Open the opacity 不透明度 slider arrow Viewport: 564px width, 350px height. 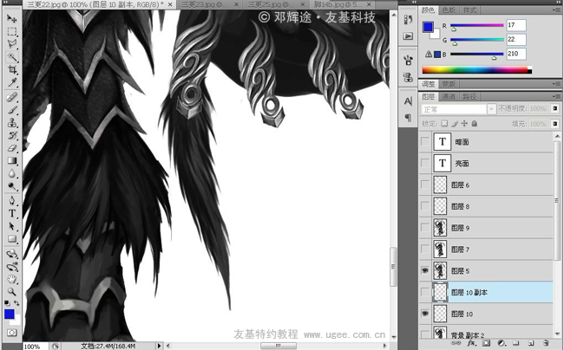[x=554, y=109]
